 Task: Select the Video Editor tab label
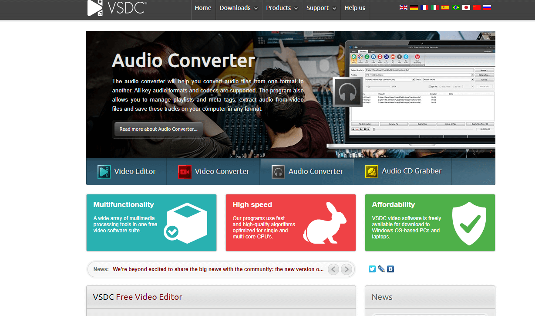135,171
